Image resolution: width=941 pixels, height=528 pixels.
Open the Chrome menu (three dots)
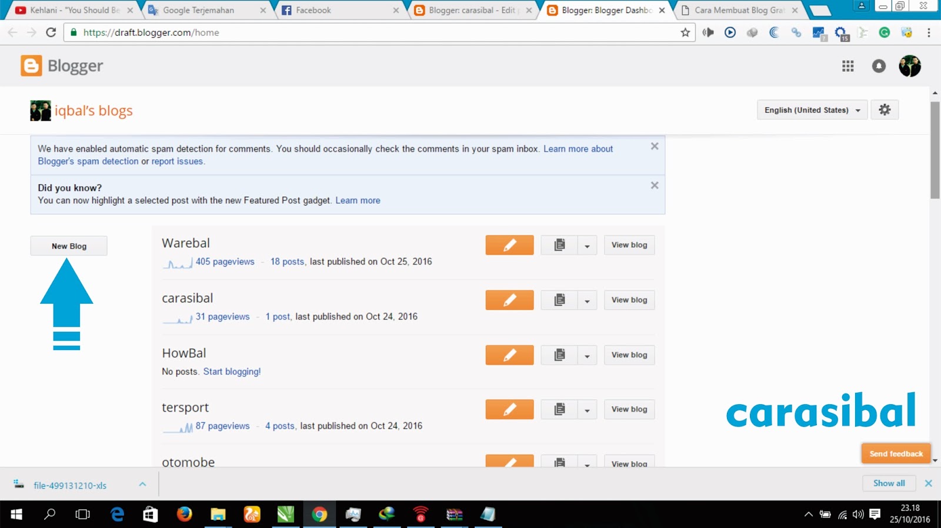(x=929, y=32)
